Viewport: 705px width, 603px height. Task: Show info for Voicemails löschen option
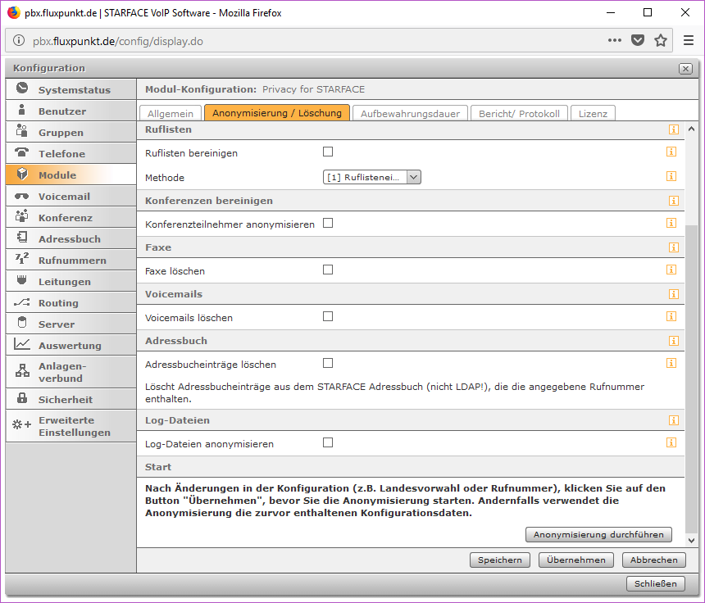(x=671, y=316)
